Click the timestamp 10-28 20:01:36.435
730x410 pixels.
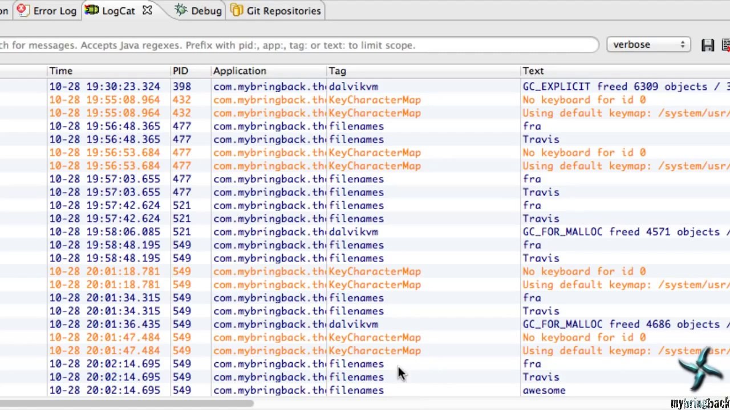(x=104, y=324)
